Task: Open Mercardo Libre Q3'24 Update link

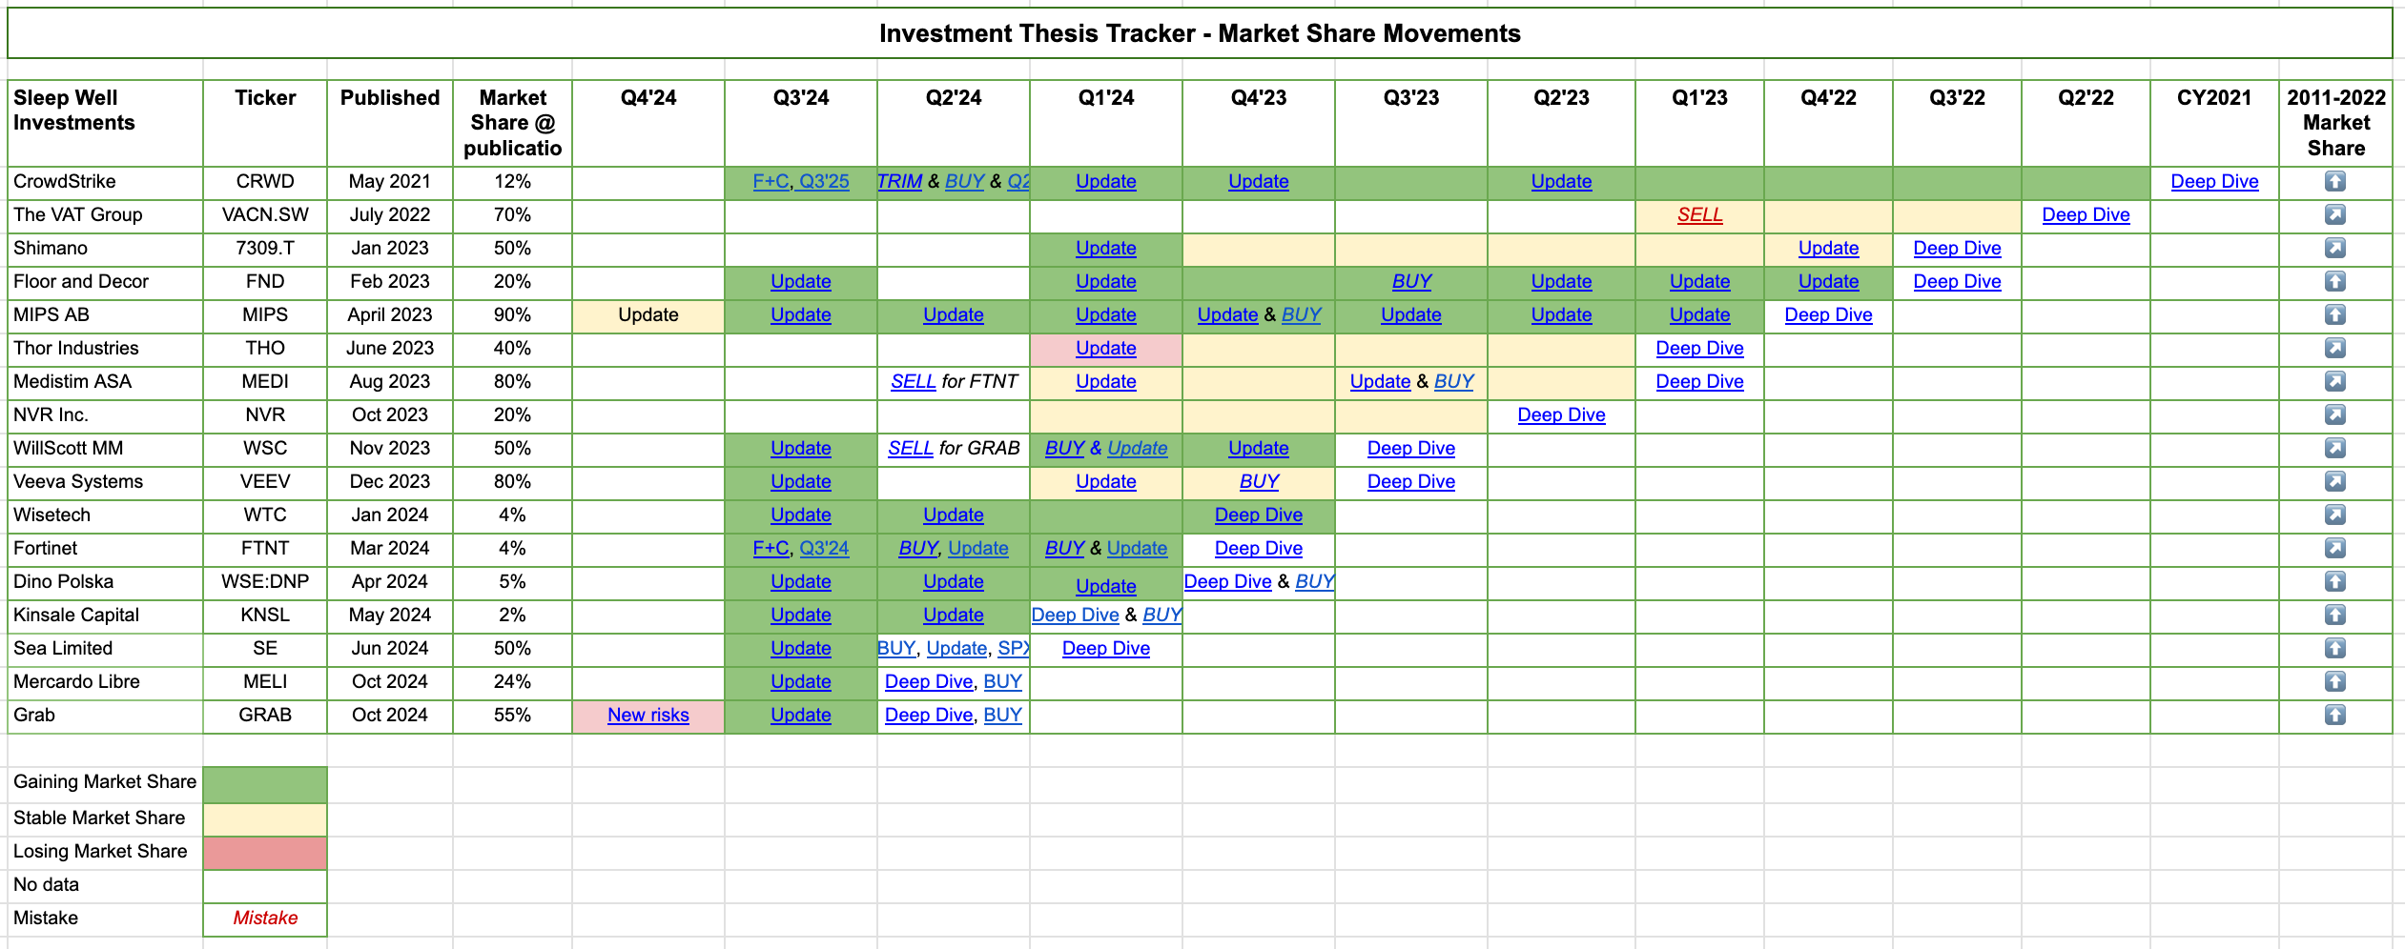Action: tap(801, 681)
